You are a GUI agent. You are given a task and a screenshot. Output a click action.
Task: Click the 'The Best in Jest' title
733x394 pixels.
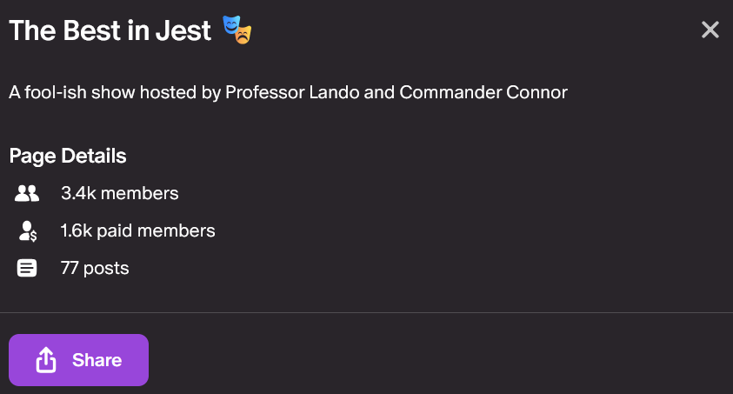pyautogui.click(x=110, y=30)
